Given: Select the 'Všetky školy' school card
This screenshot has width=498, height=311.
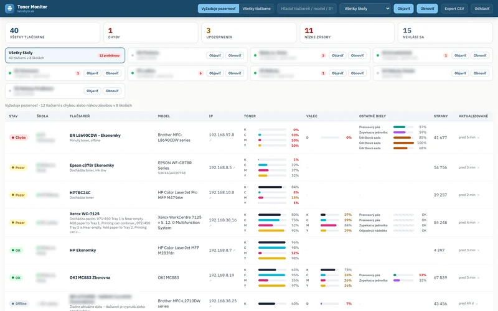Looking at the screenshot, I should coord(65,55).
